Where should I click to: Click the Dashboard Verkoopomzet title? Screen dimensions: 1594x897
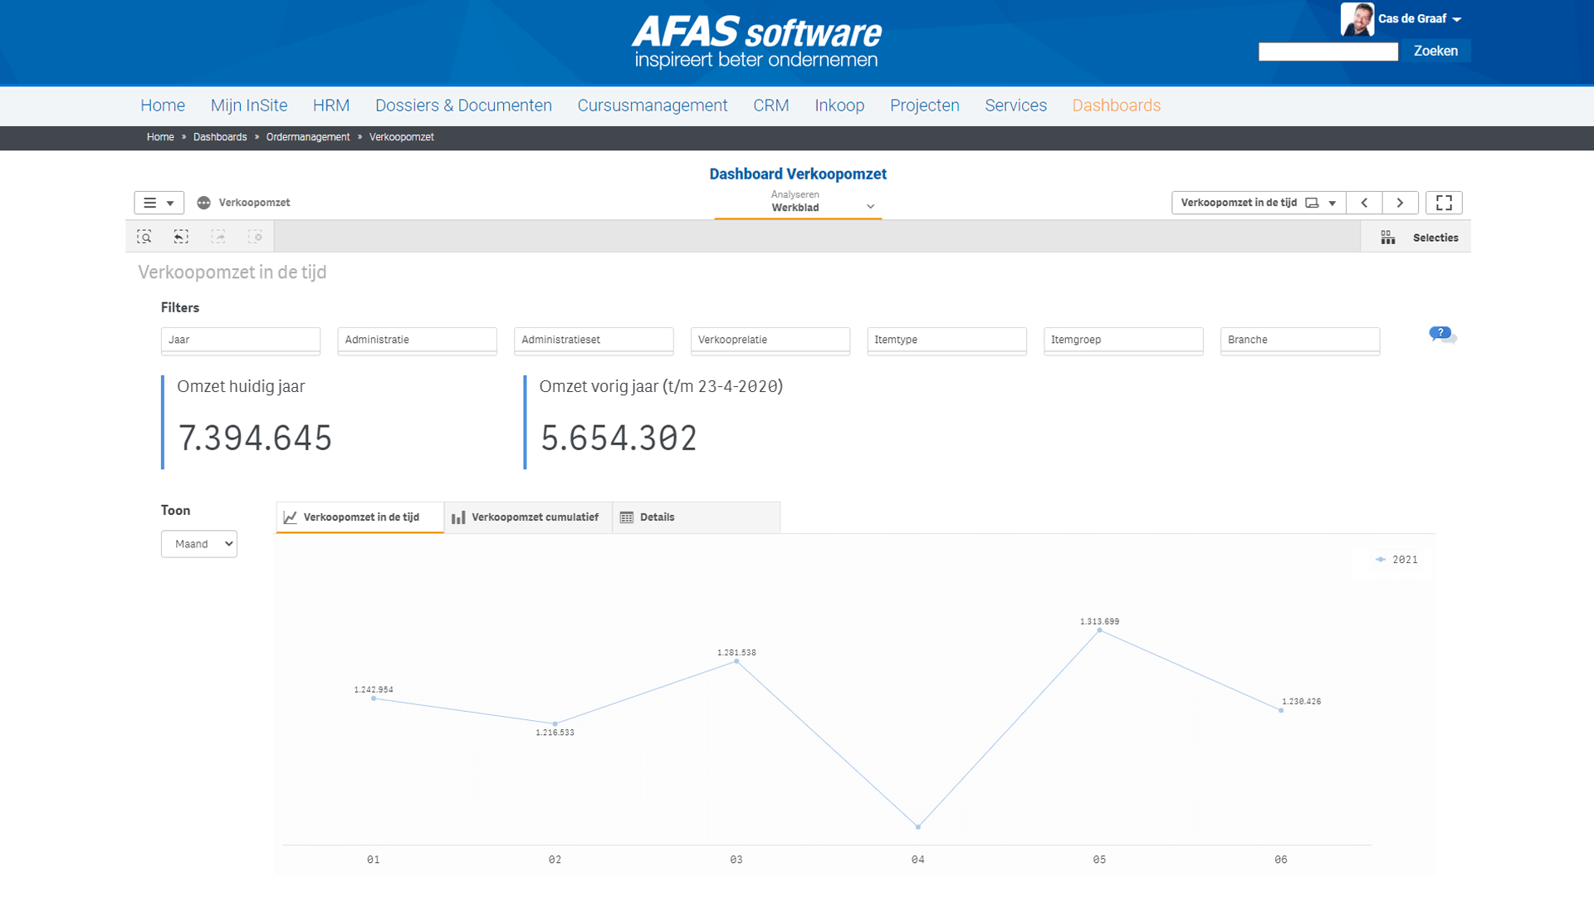coord(798,174)
